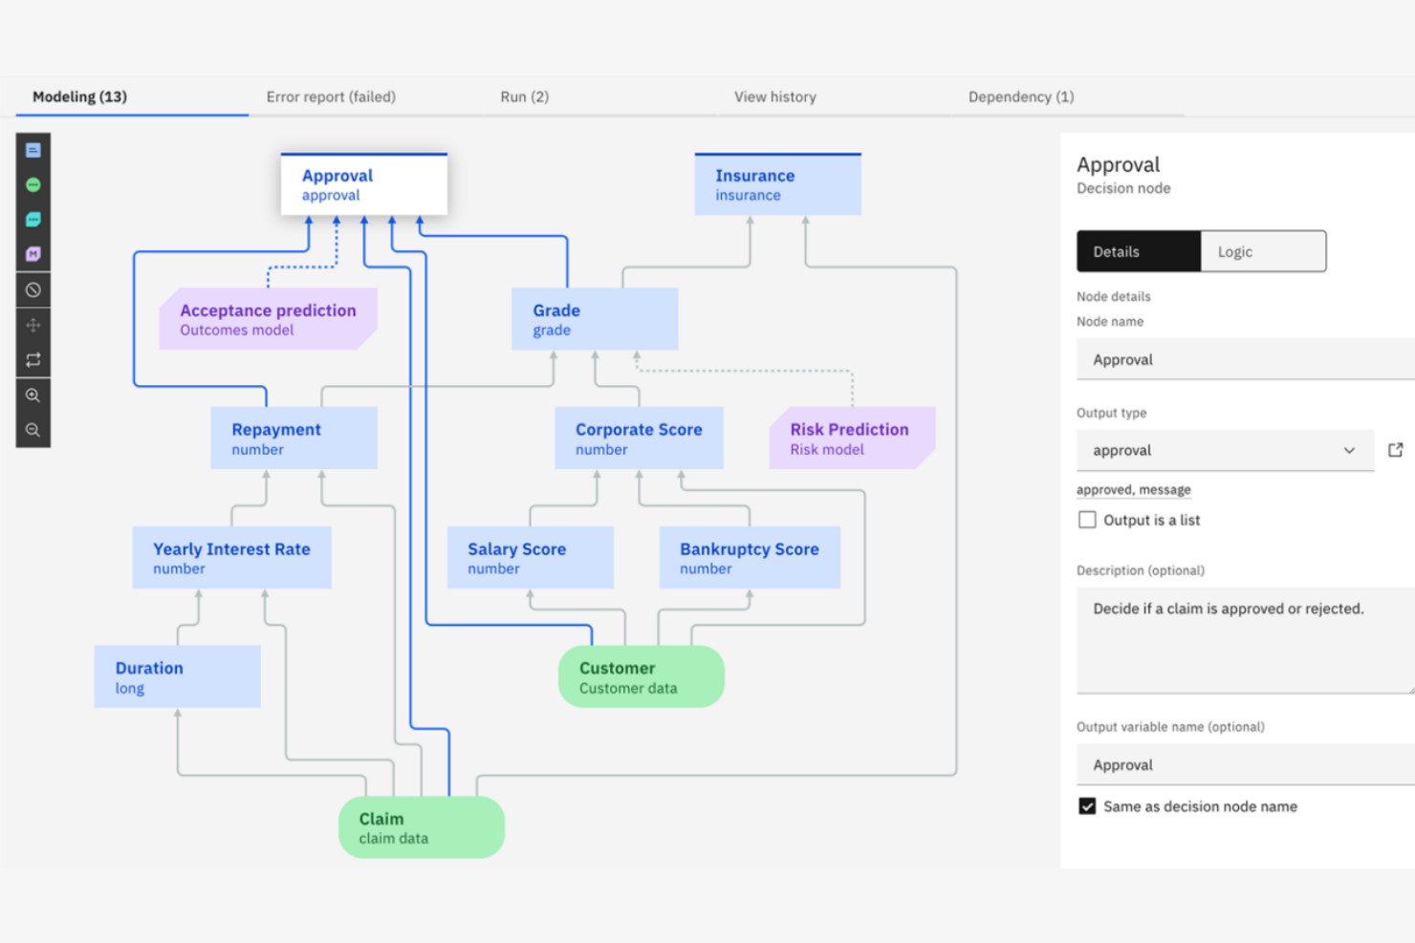This screenshot has width=1415, height=943.
Task: Activate the pan/move tool
Action: pos(33,325)
